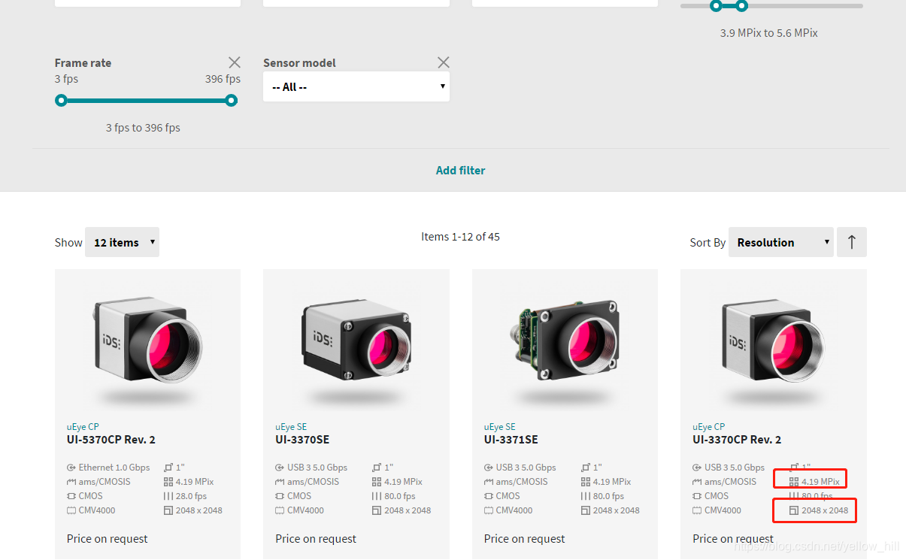The image size is (906, 560).
Task: Click the frame rate icon on UI-3370SE
Action: click(377, 496)
